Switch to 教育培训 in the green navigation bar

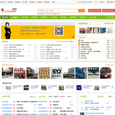pyautogui.click(x=73, y=17)
